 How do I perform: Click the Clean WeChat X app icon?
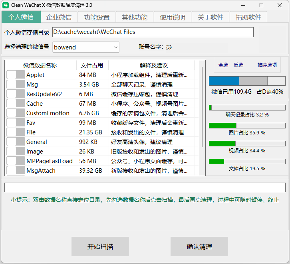coord(6,5)
